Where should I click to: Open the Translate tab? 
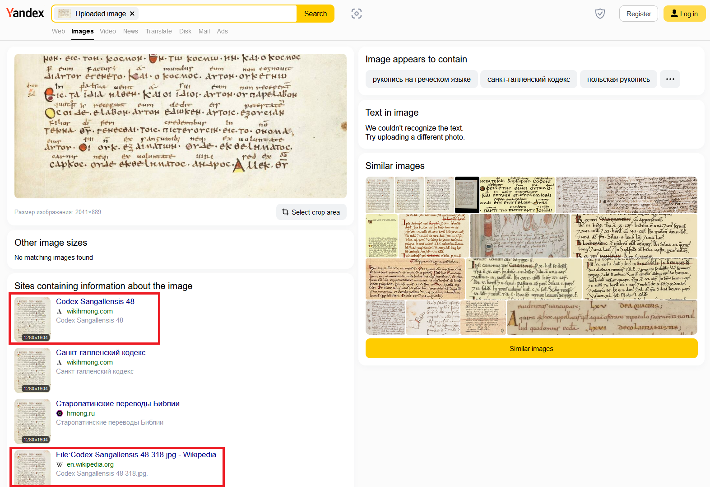158,31
